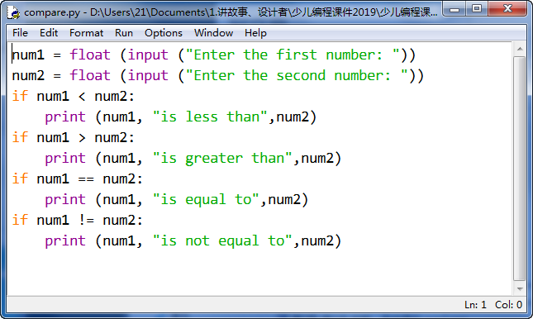Image resolution: width=533 pixels, height=319 pixels.
Task: Click the vertical scrollbar thumb
Action: coord(520,169)
